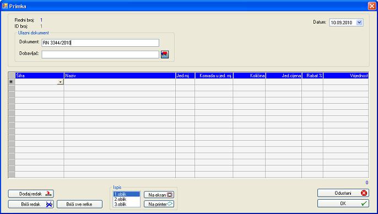
Task: Click Briši sve retke button
Action: tap(79, 205)
